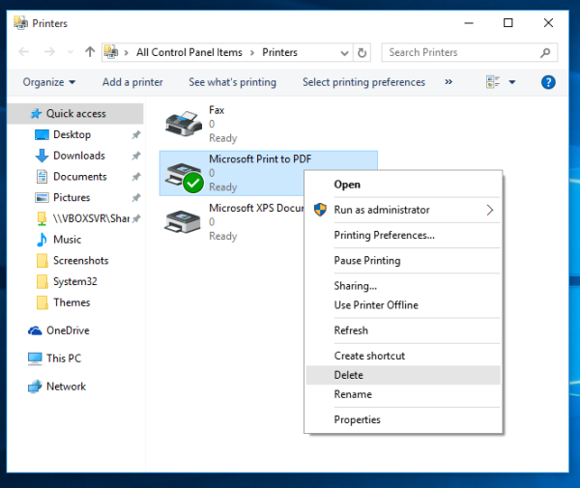Open the change view dropdown arrow

512,82
